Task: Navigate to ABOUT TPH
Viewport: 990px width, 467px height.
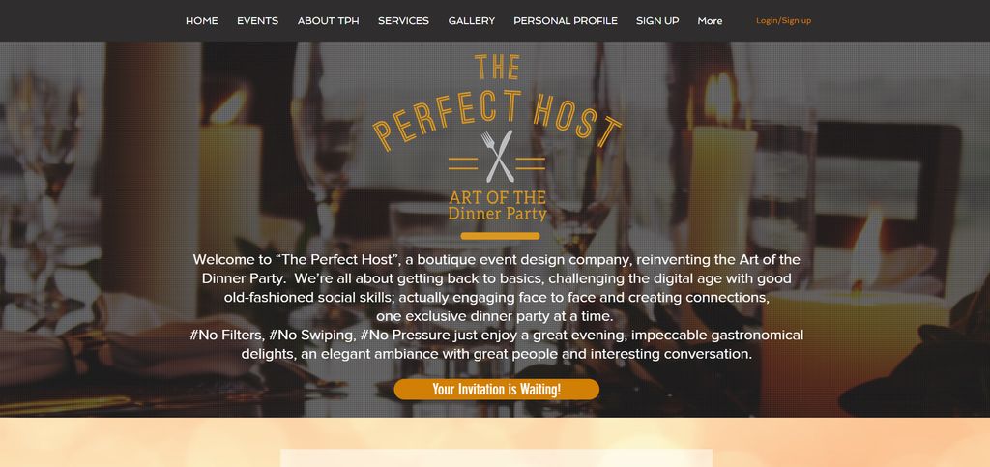Action: click(x=329, y=21)
